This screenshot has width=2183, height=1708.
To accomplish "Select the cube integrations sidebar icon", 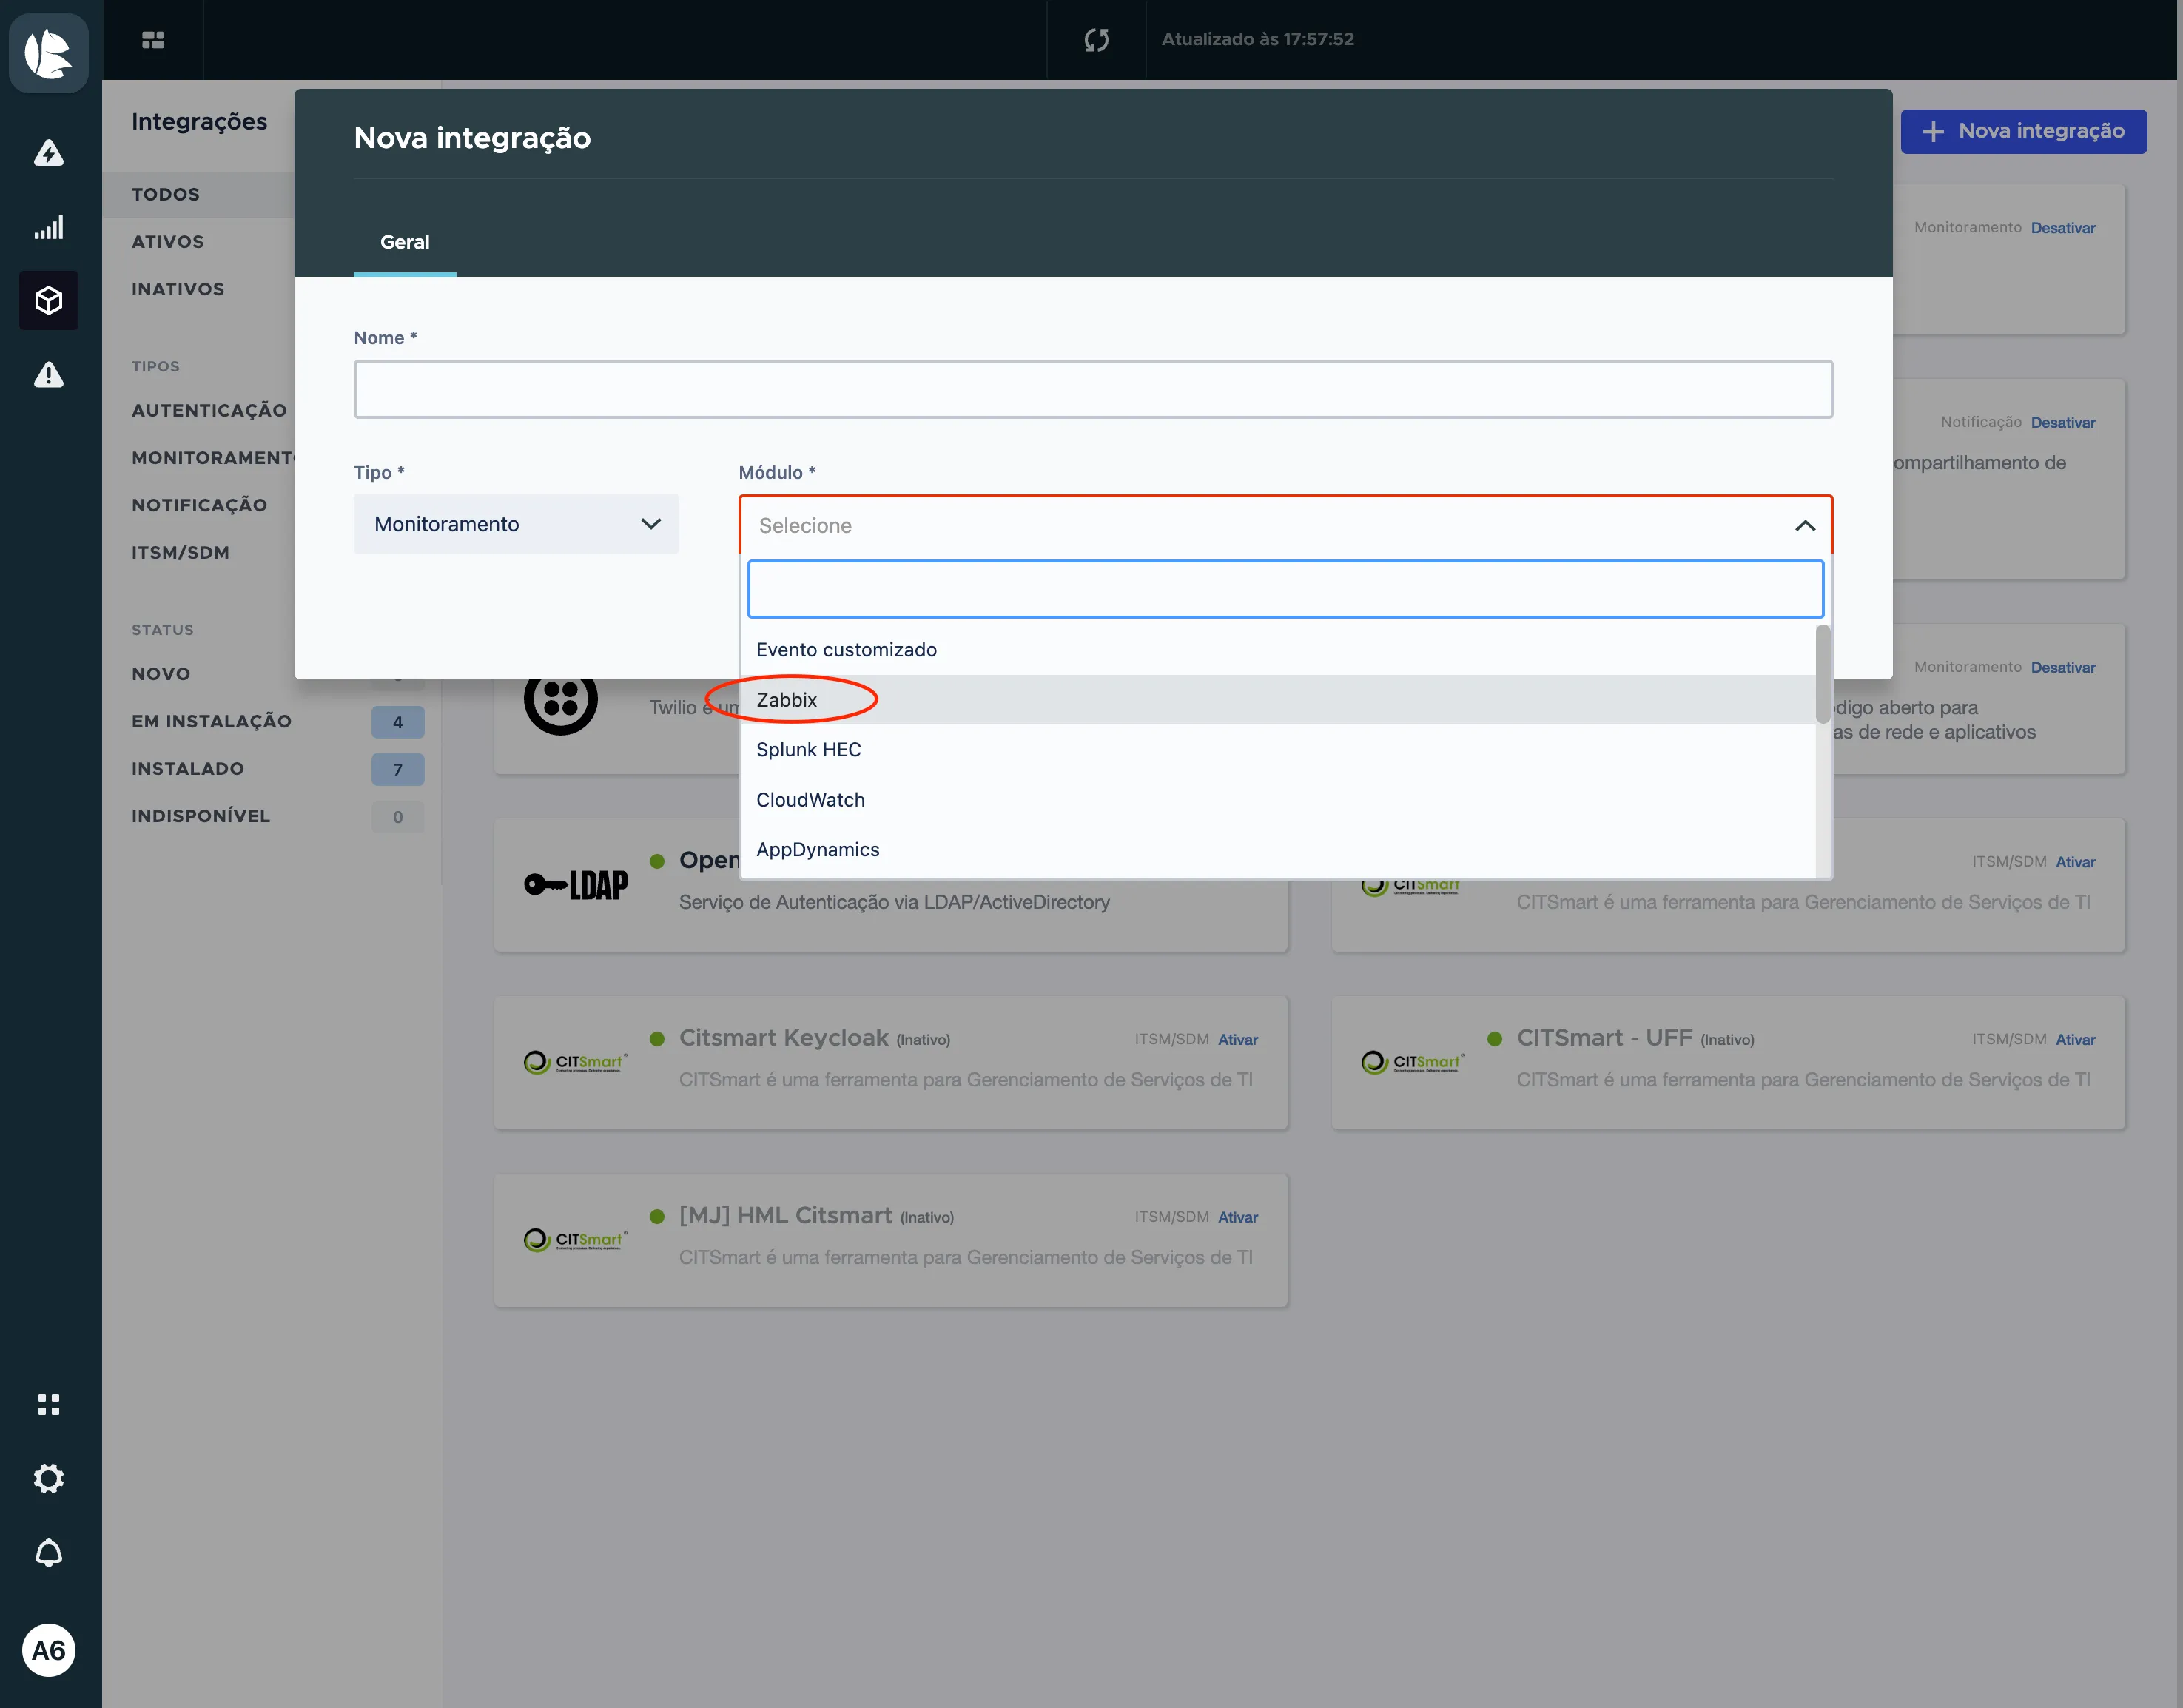I will pos(49,300).
